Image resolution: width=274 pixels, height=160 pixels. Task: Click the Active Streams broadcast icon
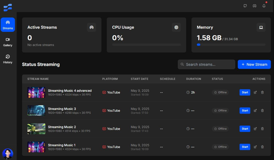click(91, 27)
